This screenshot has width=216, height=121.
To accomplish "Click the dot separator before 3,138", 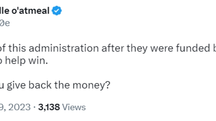I will point(34,107).
